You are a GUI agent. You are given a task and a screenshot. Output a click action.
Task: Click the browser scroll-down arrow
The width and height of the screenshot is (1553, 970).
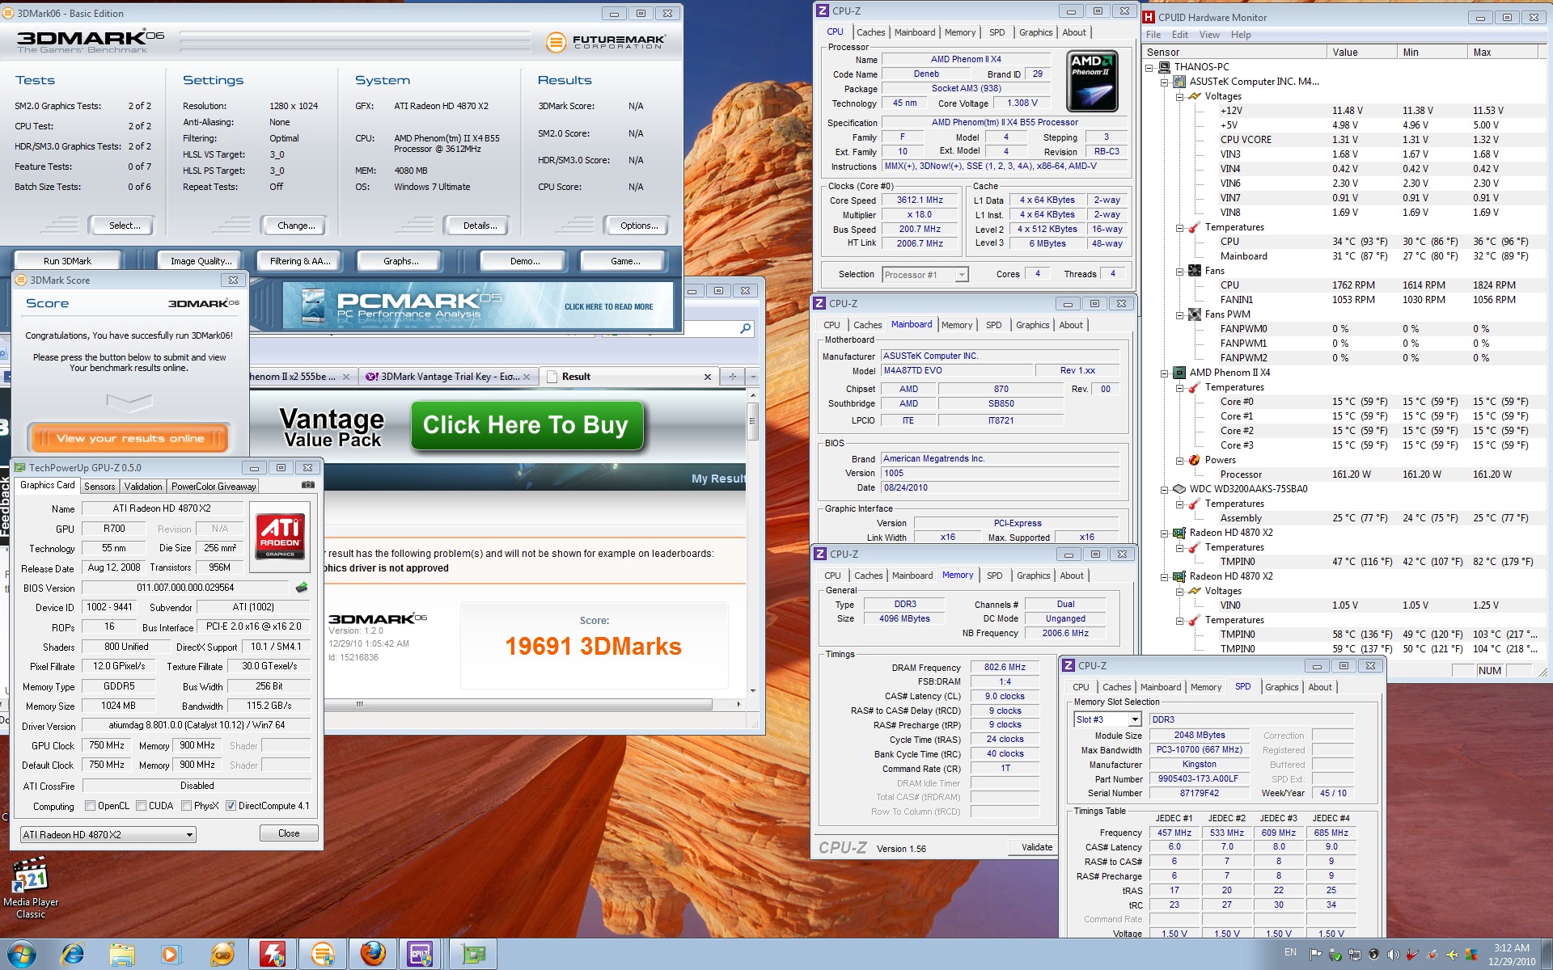tap(752, 691)
